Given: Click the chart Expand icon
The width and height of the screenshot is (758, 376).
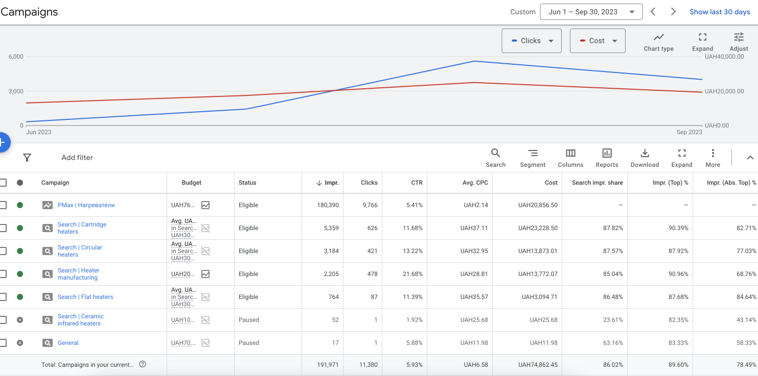Looking at the screenshot, I should coord(702,41).
